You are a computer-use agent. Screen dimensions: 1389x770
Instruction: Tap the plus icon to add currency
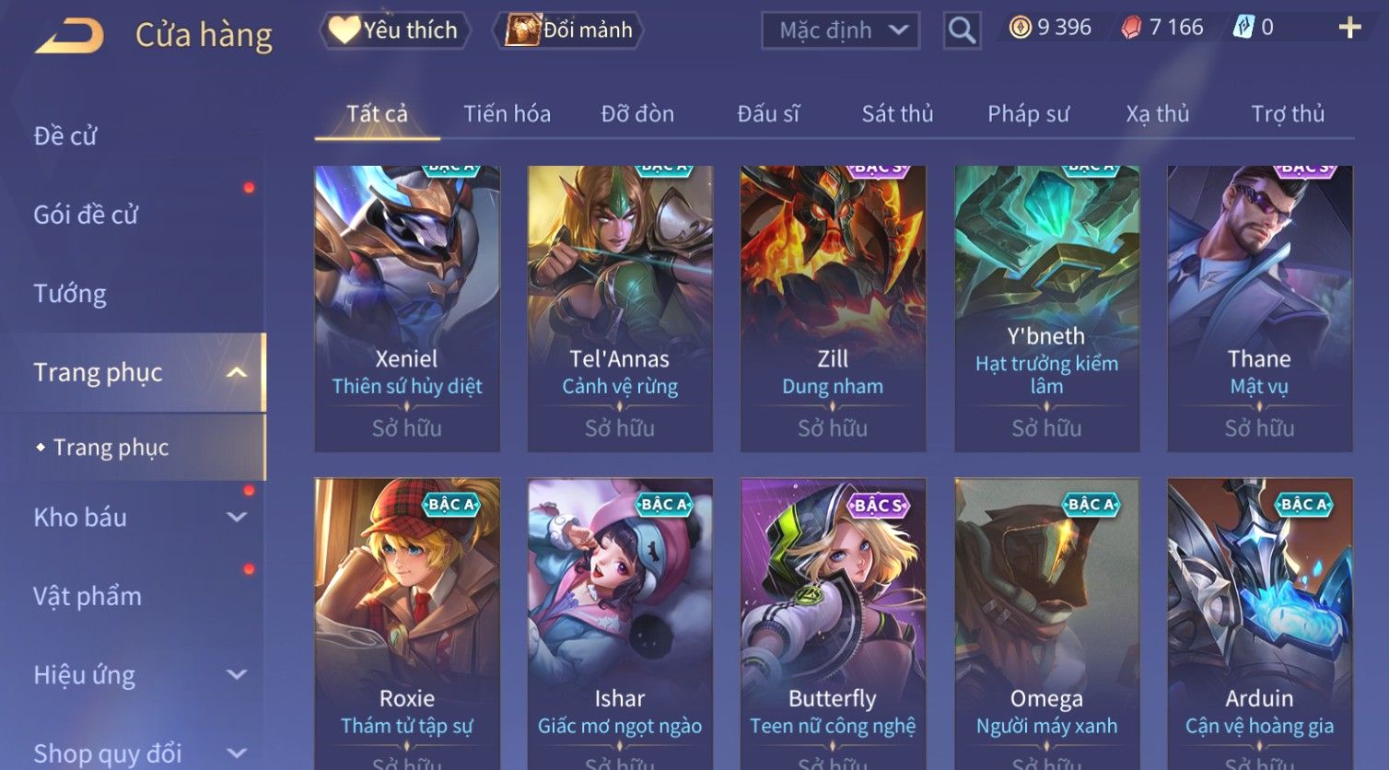(x=1349, y=29)
